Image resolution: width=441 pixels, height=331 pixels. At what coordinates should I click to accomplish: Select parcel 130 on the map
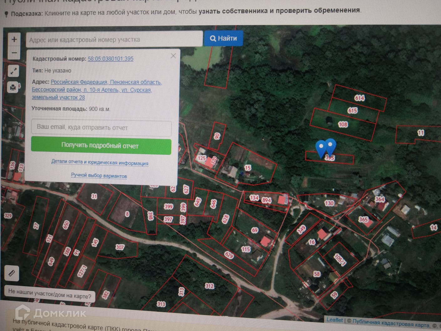click(329, 203)
